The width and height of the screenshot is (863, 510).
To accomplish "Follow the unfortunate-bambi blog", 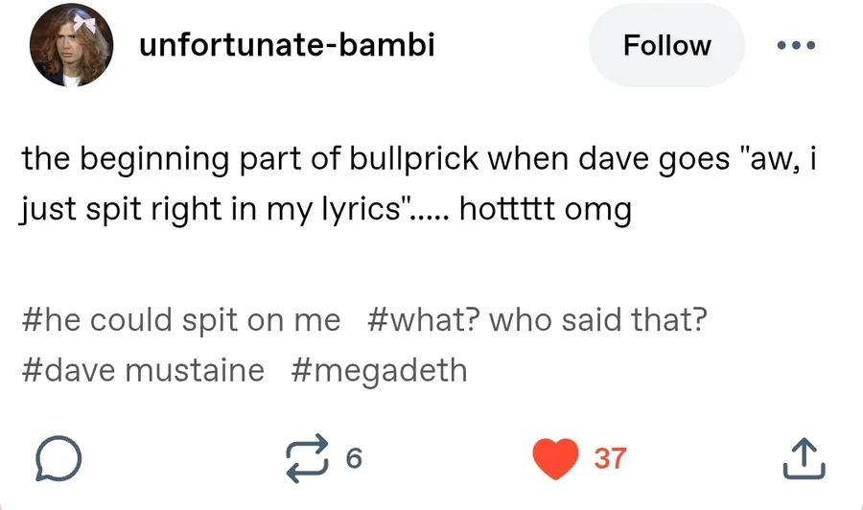I will [x=666, y=46].
